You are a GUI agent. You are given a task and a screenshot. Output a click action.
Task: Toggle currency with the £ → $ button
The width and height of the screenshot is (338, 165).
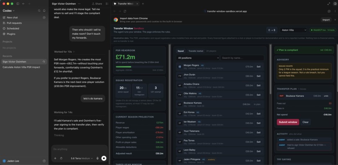click(271, 30)
